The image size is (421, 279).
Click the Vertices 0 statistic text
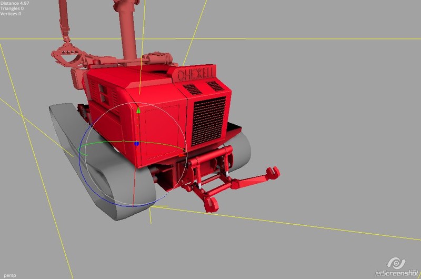coord(11,14)
